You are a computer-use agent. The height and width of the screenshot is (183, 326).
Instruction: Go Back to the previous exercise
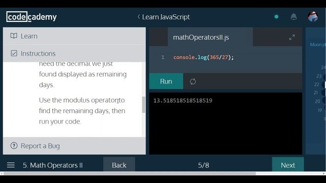pyautogui.click(x=119, y=165)
